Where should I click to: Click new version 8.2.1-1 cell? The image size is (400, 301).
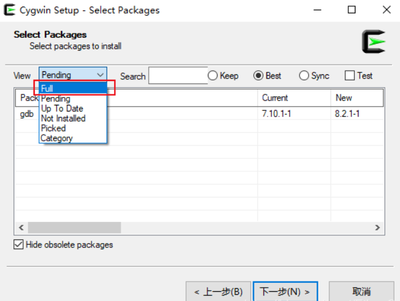click(347, 114)
